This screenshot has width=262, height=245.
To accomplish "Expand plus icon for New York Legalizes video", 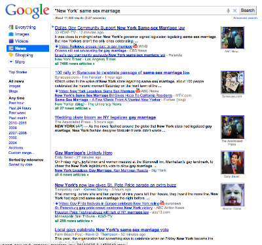I will pyautogui.click(x=56, y=91).
